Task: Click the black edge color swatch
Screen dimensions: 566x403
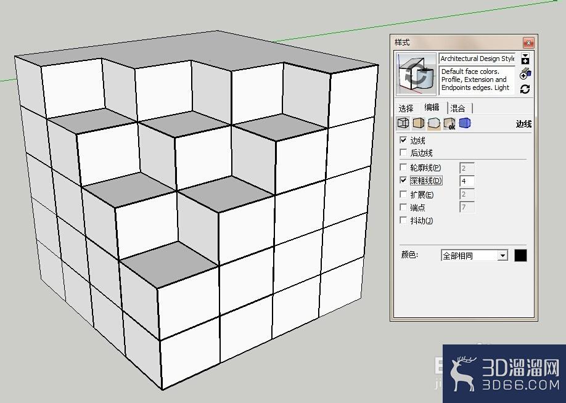Action: pos(520,256)
